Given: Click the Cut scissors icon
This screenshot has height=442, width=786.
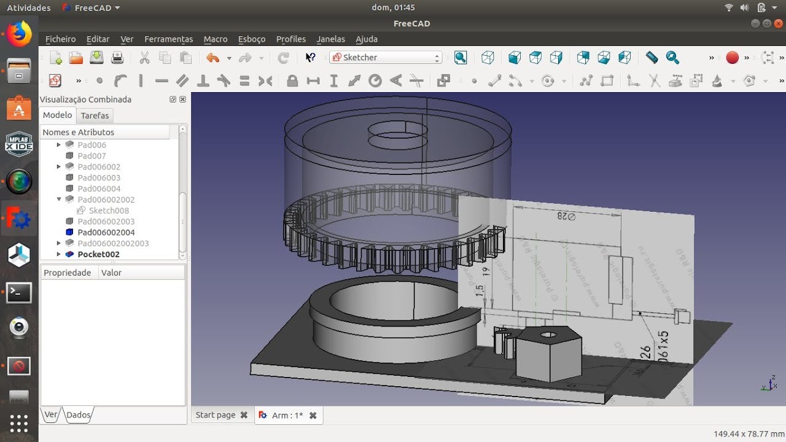Looking at the screenshot, I should tap(144, 58).
